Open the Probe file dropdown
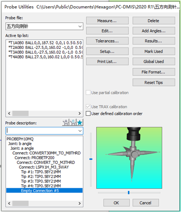 coord(44,26)
